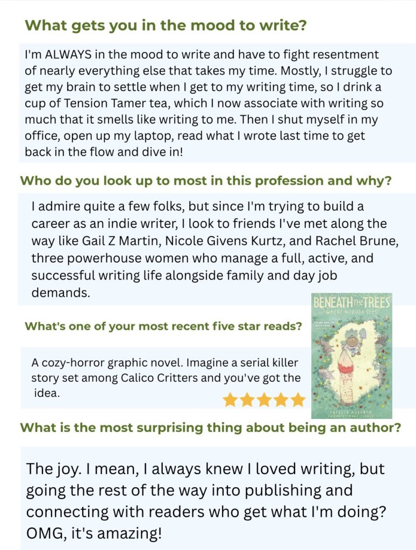
Task: Click the 'Who do you look up to most' heading
Action: pyautogui.click(x=206, y=180)
